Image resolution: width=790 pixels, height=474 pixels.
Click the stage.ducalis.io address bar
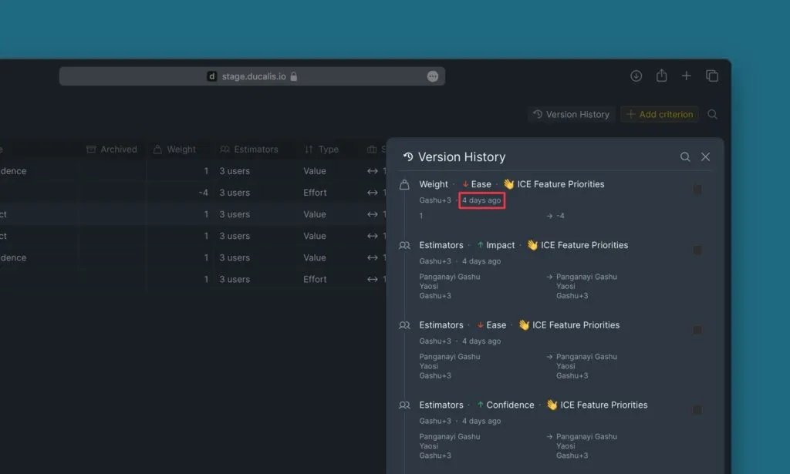point(252,76)
